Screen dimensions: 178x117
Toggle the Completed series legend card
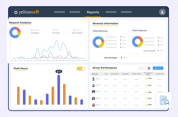pyautogui.click(x=35, y=31)
